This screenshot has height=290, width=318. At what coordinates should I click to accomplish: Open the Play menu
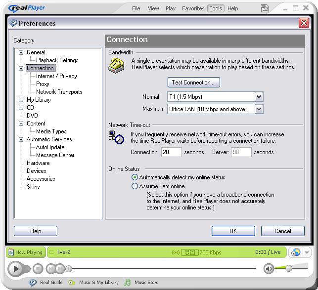pyautogui.click(x=171, y=8)
